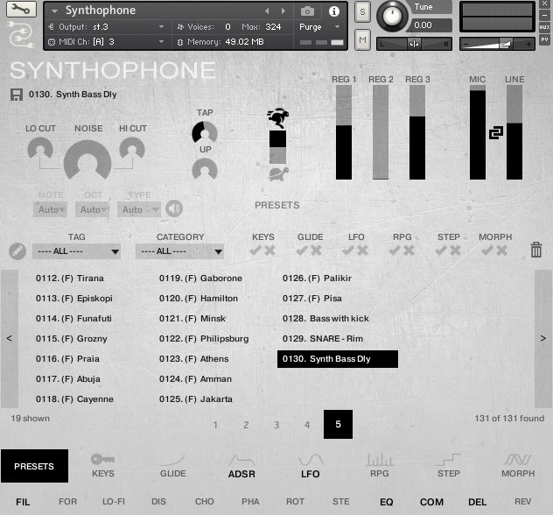Take a snapshot with the camera icon
The height and width of the screenshot is (515, 553).
[x=307, y=11]
